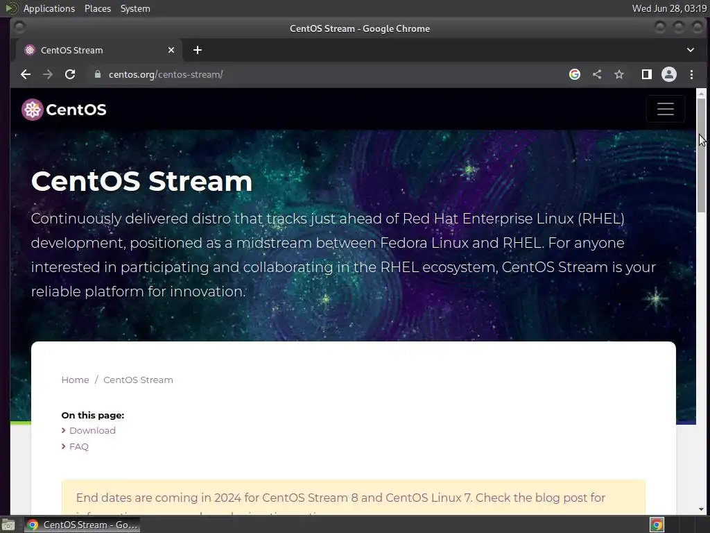Click the CentOS Stream breadcrumb text
The width and height of the screenshot is (710, 533).
point(138,380)
